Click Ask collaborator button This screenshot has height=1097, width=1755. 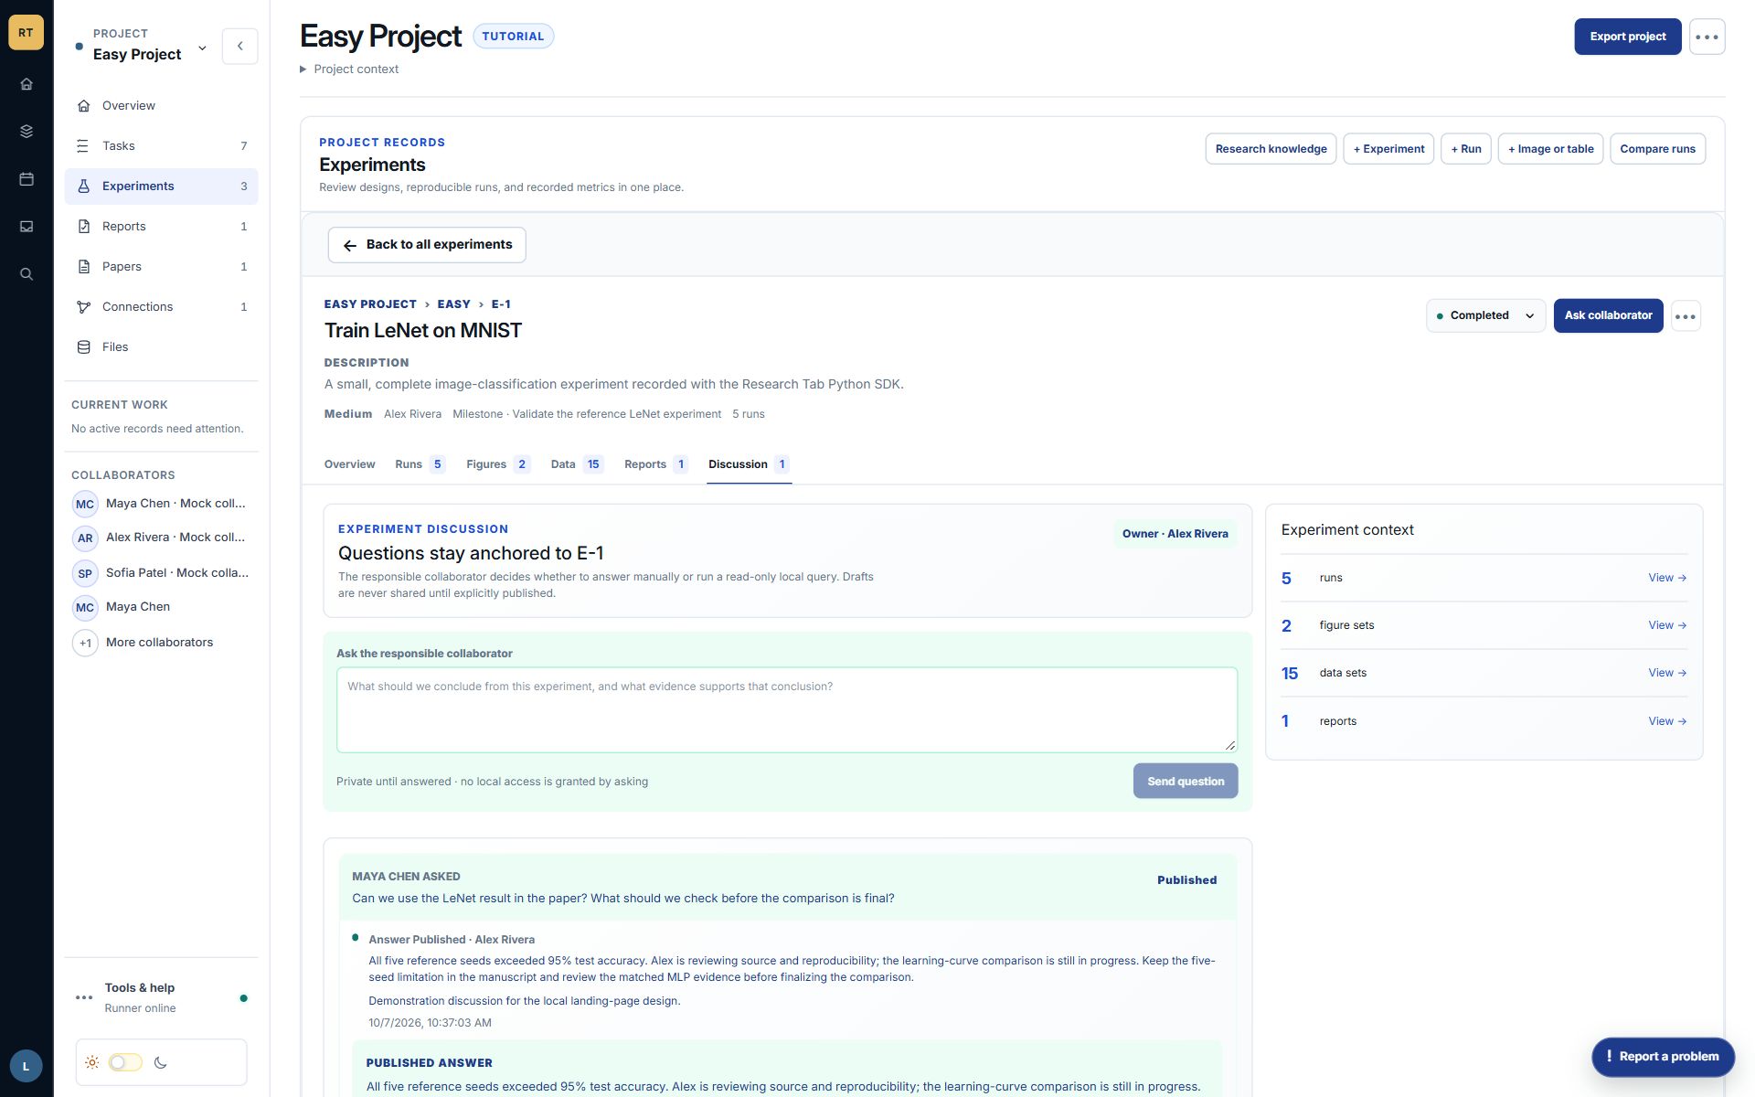coord(1608,315)
